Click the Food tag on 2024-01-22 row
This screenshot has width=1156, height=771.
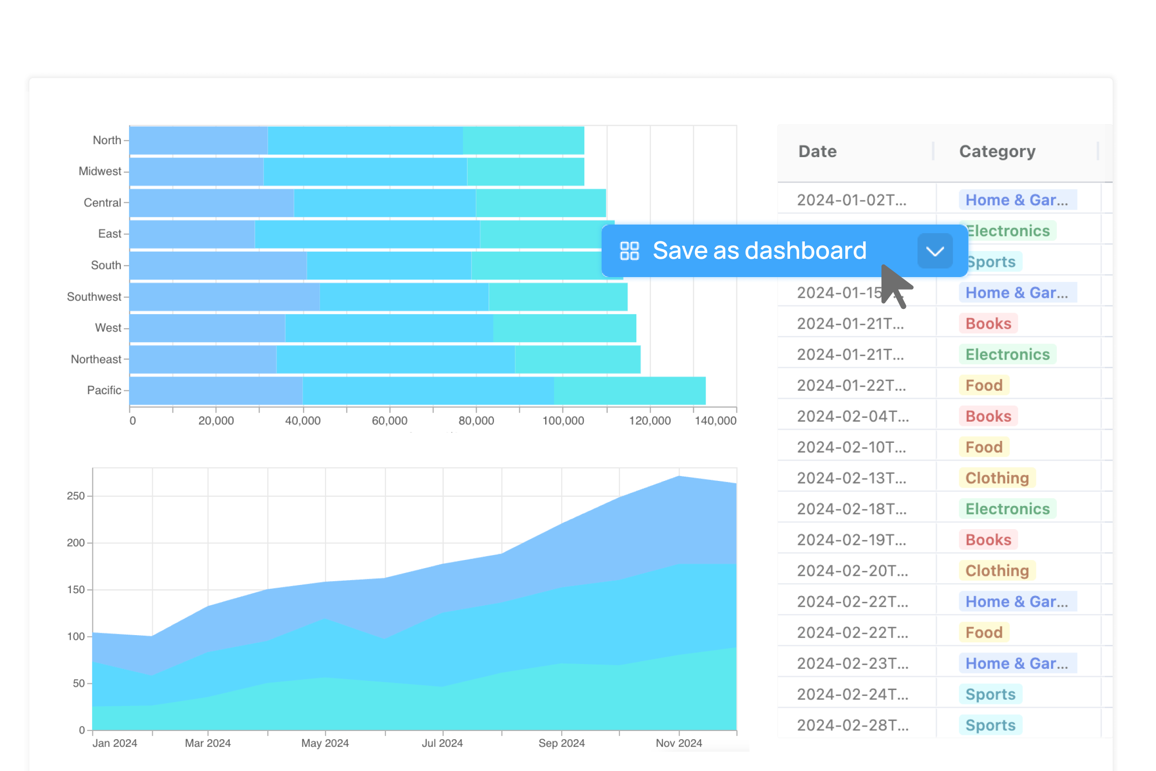[x=984, y=385]
